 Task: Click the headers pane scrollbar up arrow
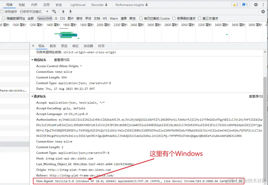(265, 52)
